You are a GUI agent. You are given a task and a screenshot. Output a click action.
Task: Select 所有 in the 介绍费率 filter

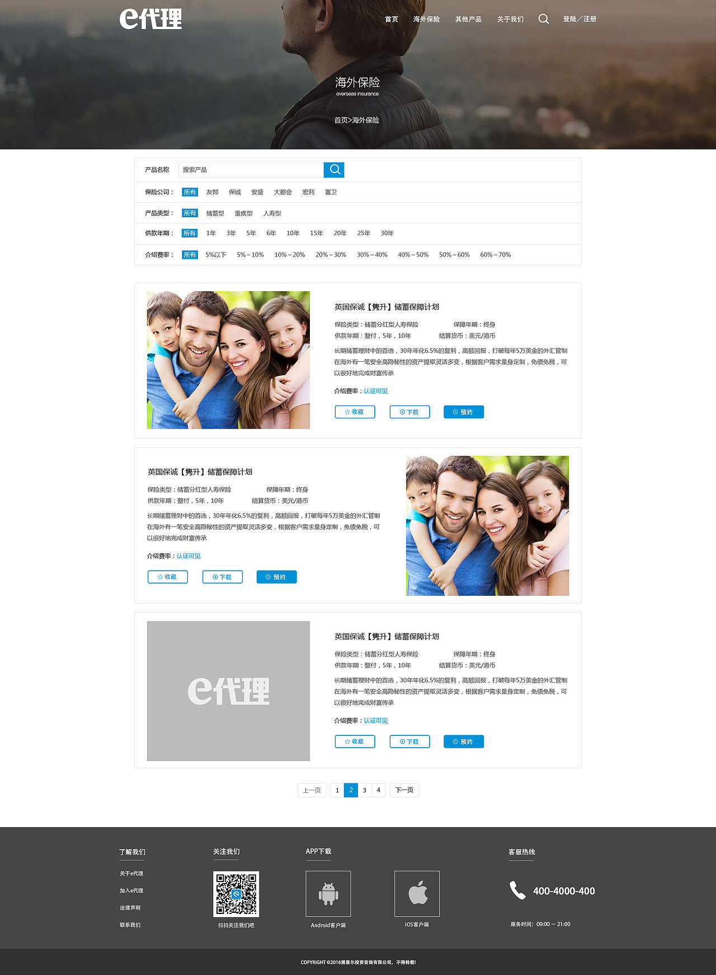(x=190, y=255)
